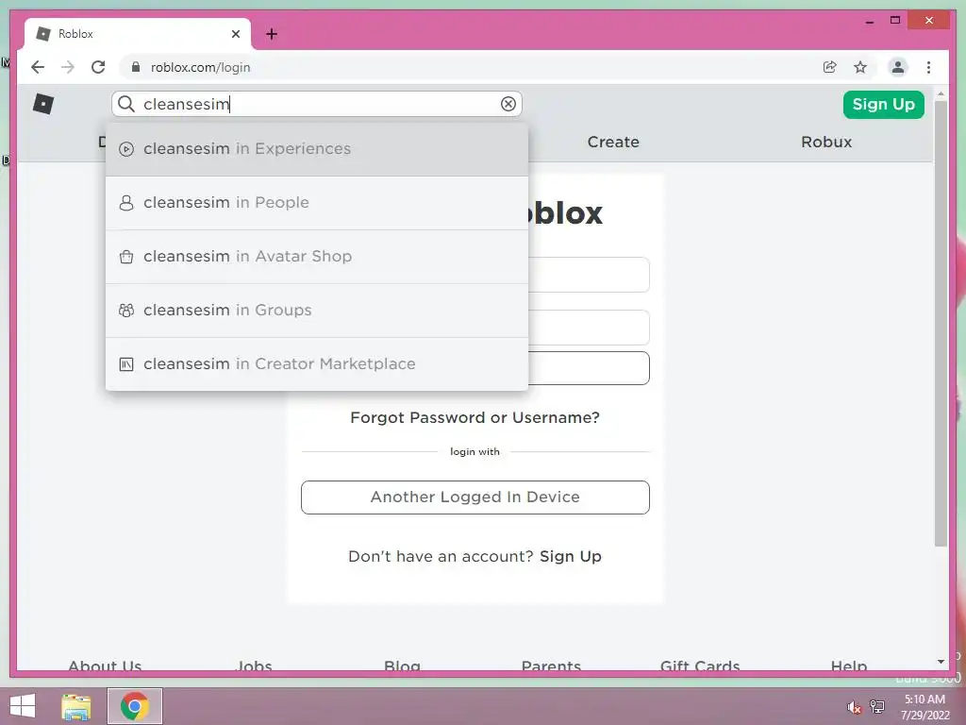Image resolution: width=966 pixels, height=725 pixels.
Task: Maximize the Chrome window
Action: 895,21
